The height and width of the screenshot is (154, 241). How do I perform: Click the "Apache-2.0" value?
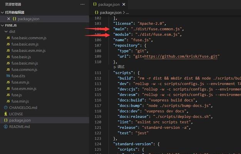click(151, 23)
